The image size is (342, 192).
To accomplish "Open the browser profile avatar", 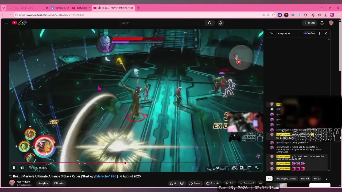I will [x=332, y=15].
